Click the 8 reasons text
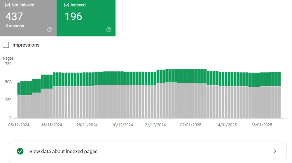292x163 pixels. (x=15, y=26)
